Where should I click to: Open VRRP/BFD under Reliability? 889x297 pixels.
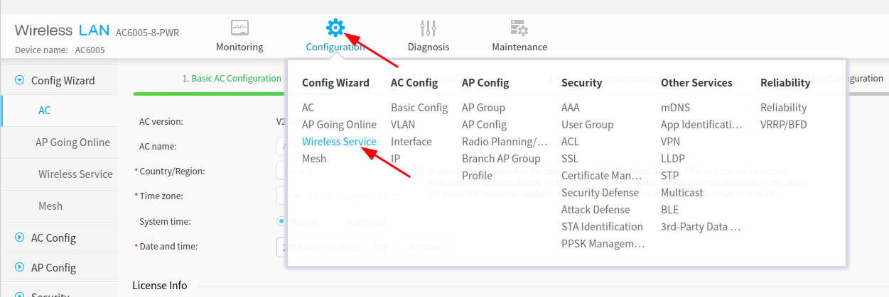(x=783, y=125)
